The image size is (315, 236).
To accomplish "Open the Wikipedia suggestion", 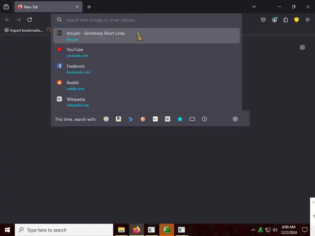I will point(146,102).
